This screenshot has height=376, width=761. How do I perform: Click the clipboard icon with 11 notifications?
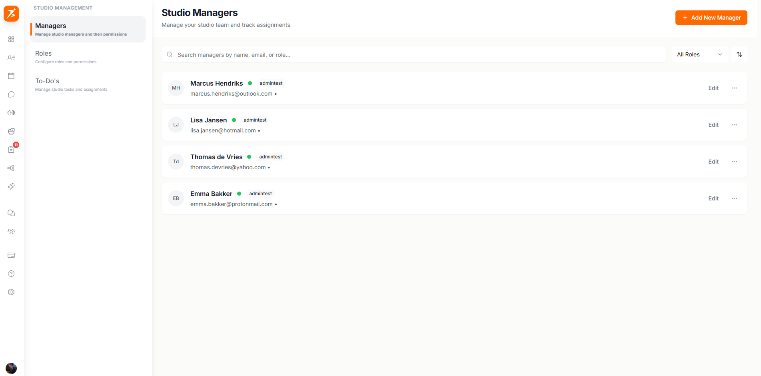click(x=11, y=149)
